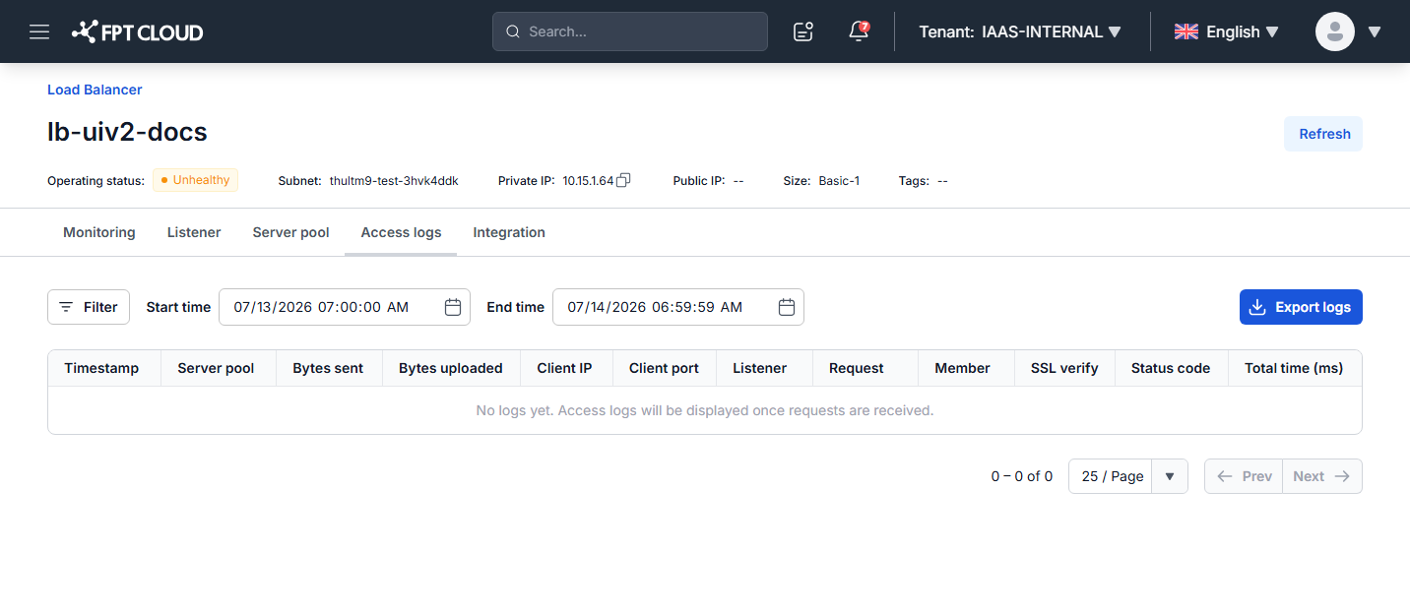Open the hamburger navigation menu
Screen dimensions: 1410x612
(x=39, y=31)
